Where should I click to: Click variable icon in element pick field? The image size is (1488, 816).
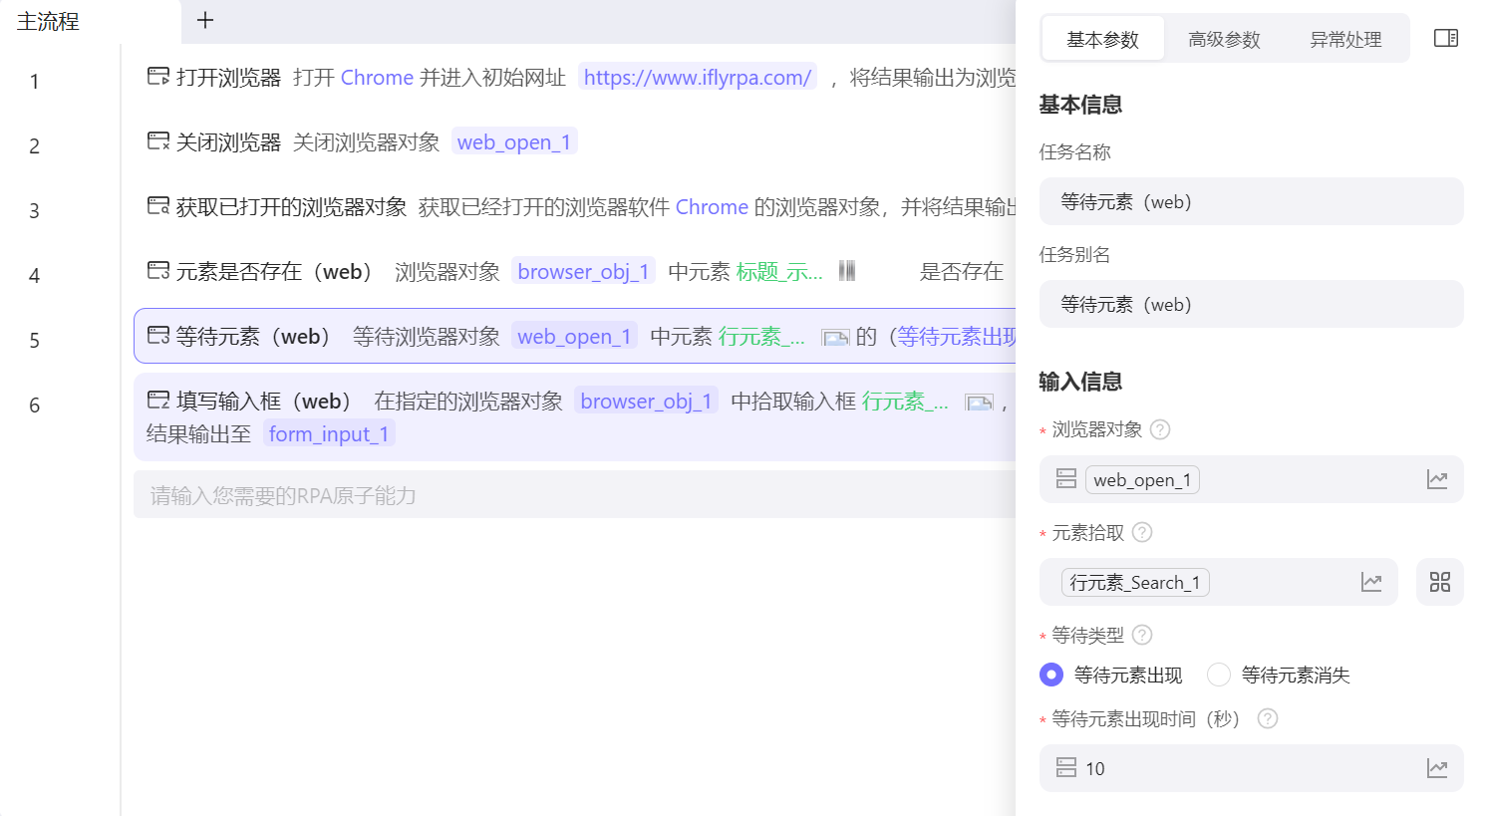tap(1371, 582)
